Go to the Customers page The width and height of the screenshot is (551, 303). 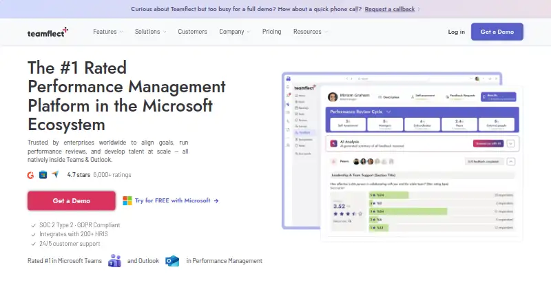pos(192,32)
